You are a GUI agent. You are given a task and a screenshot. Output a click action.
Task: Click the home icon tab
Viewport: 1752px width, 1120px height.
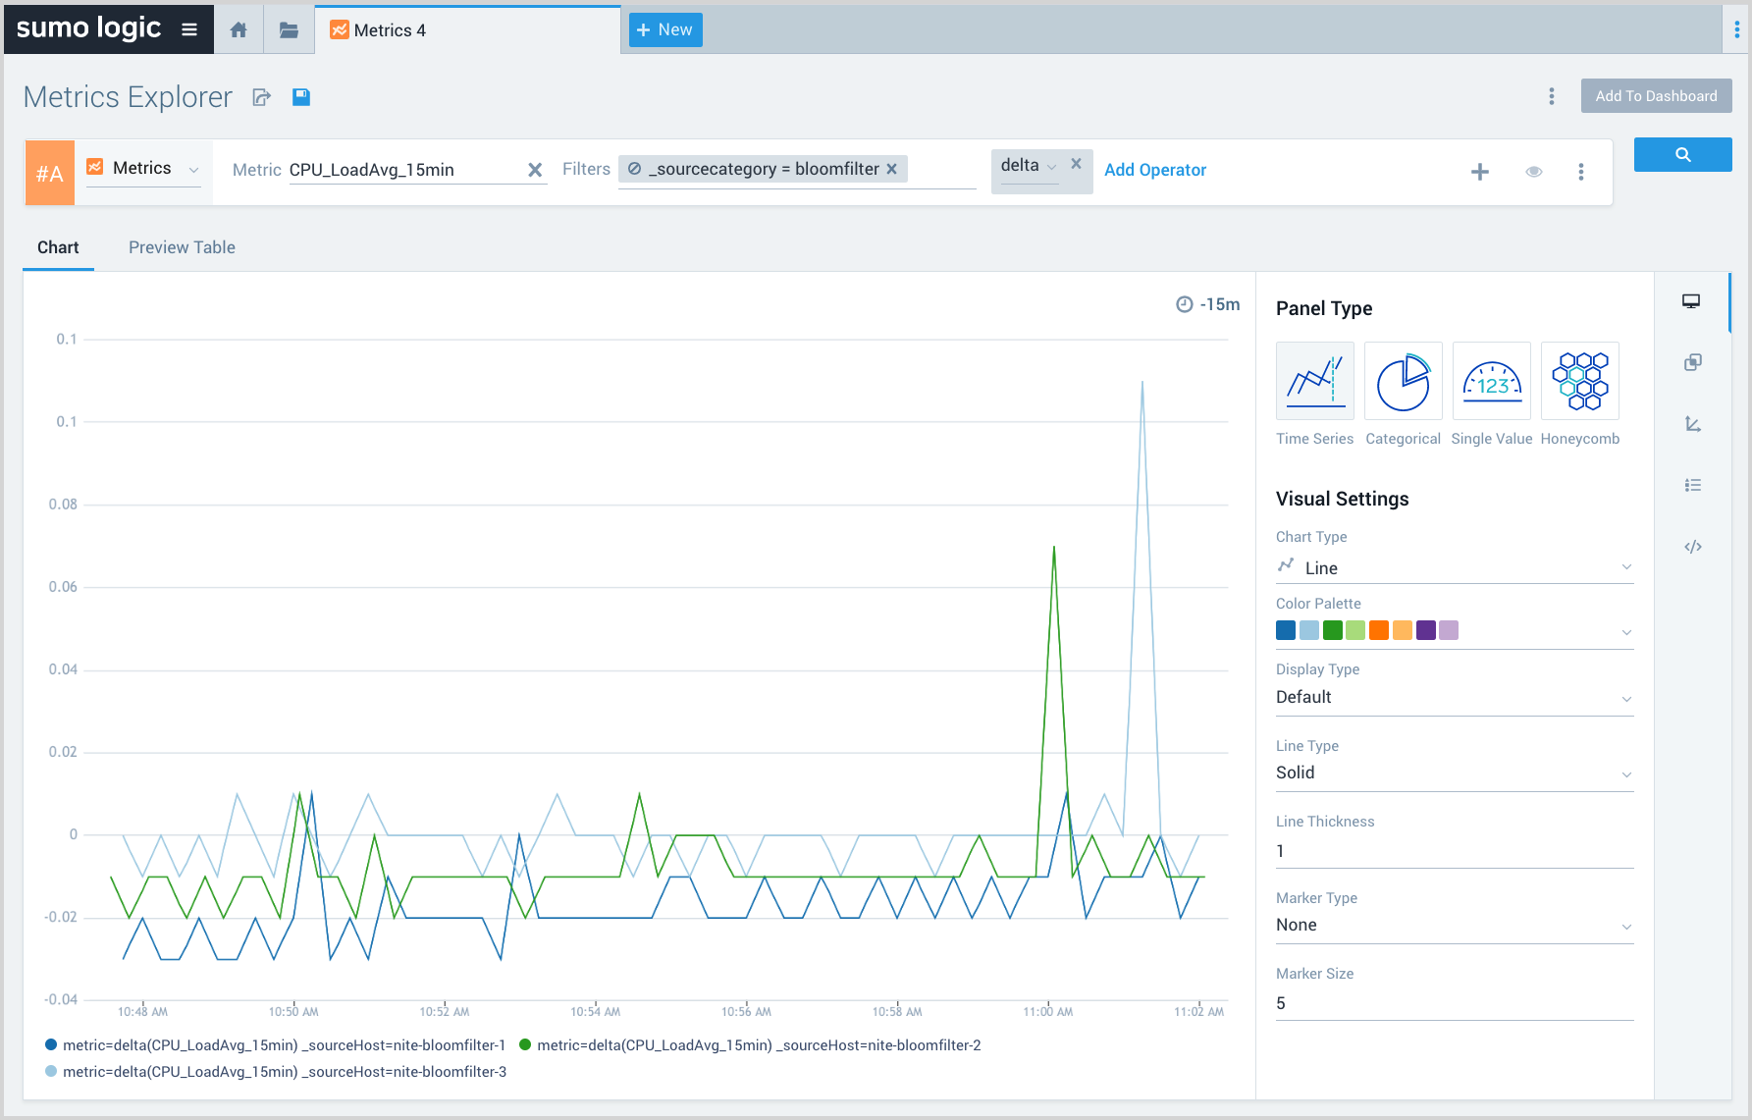click(239, 30)
